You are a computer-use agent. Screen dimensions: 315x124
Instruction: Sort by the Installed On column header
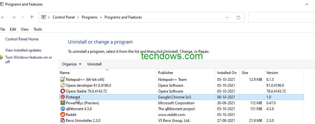coord(227,73)
